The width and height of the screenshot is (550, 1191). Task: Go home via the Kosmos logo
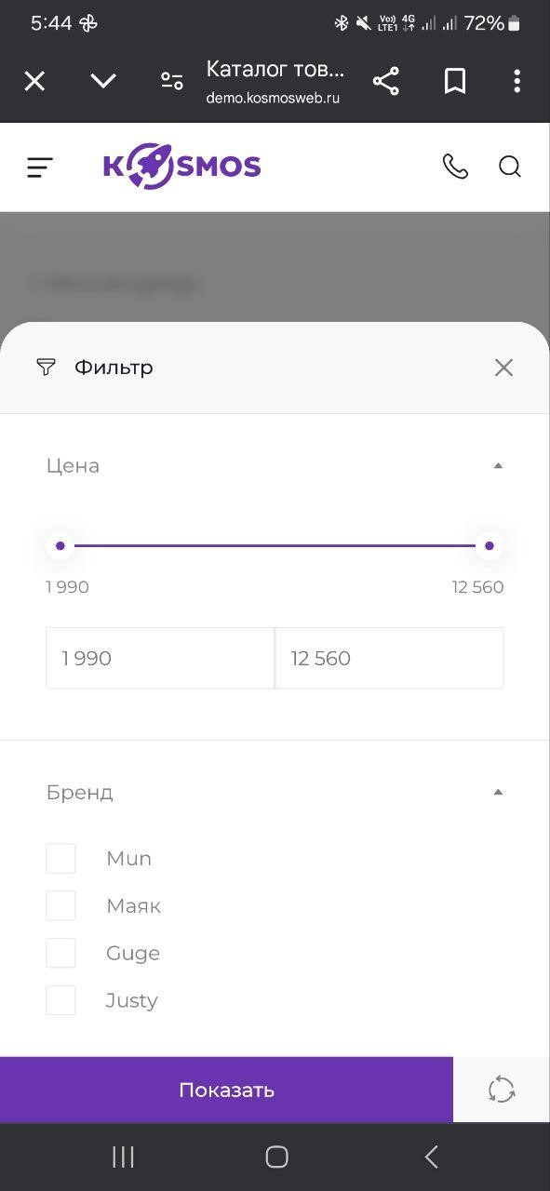(181, 167)
